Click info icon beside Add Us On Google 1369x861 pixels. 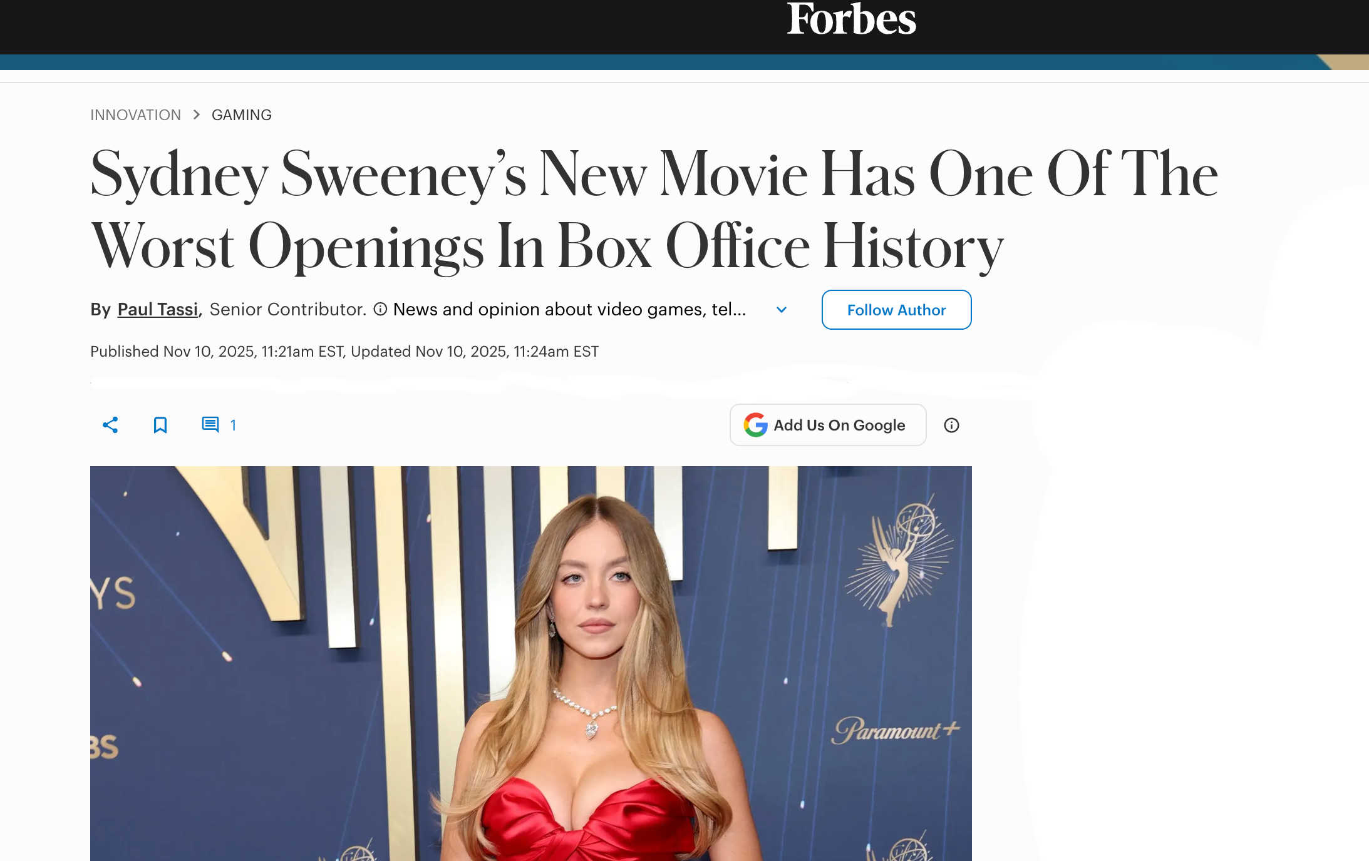951,425
